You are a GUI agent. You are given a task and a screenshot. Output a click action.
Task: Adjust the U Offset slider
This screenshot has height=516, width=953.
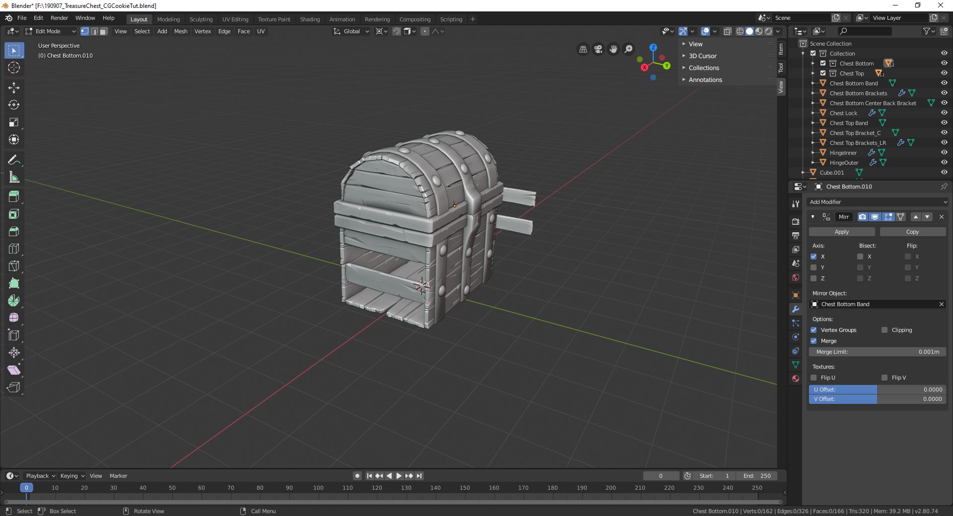(877, 389)
